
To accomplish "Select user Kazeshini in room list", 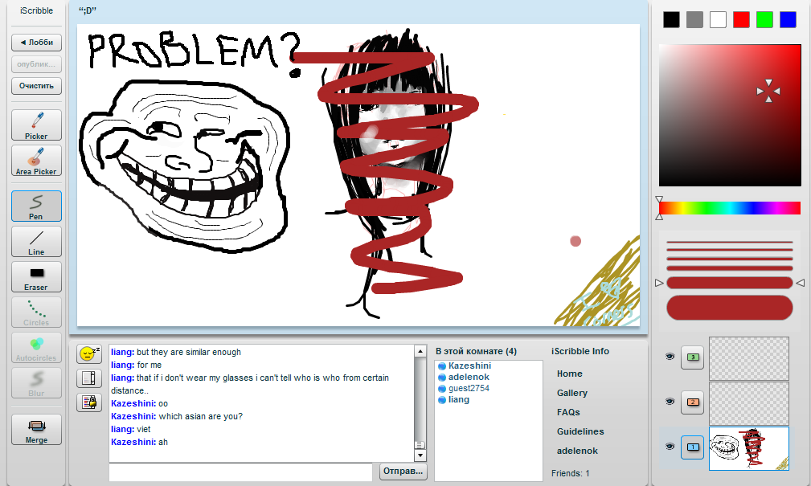I will click(469, 366).
